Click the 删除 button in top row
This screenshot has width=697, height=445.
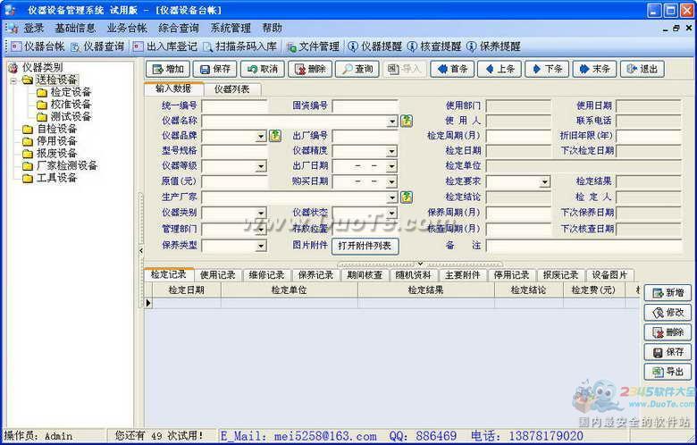(310, 69)
